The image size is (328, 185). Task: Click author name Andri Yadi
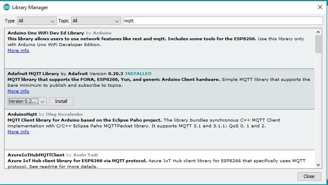coord(86,155)
